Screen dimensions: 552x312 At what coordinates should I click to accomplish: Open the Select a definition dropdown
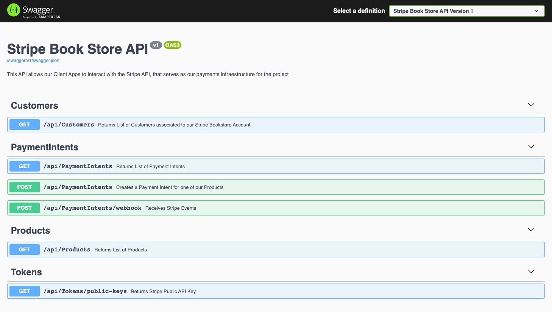[x=466, y=11]
